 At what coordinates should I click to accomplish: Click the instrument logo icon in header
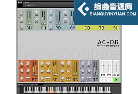tap(20, 3)
